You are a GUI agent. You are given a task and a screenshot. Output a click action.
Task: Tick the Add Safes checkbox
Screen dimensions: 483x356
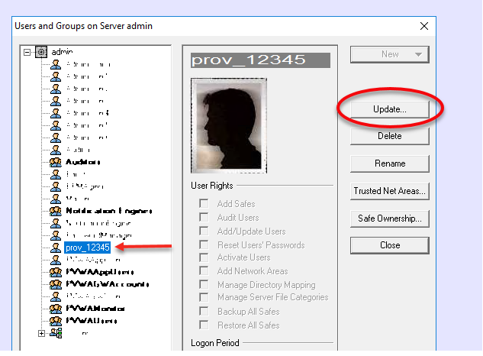(x=204, y=204)
